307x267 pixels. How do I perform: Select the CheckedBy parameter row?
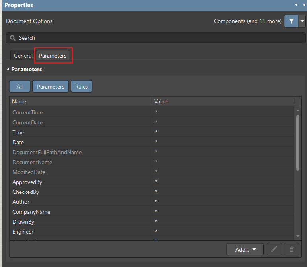[152, 192]
